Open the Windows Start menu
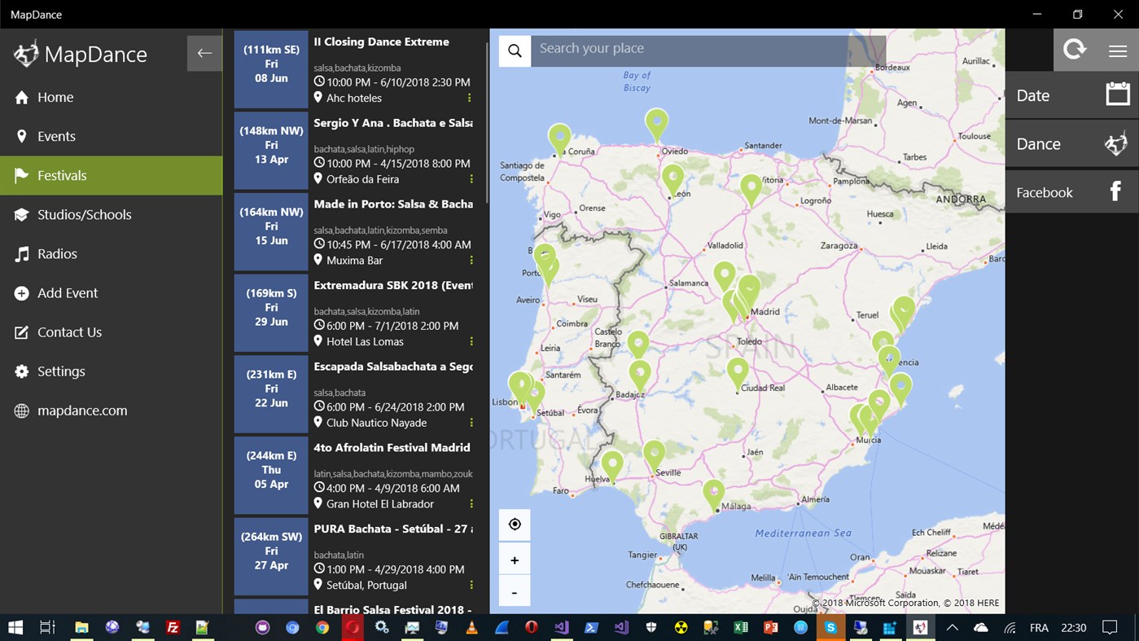This screenshot has width=1139, height=641. pyautogui.click(x=15, y=627)
